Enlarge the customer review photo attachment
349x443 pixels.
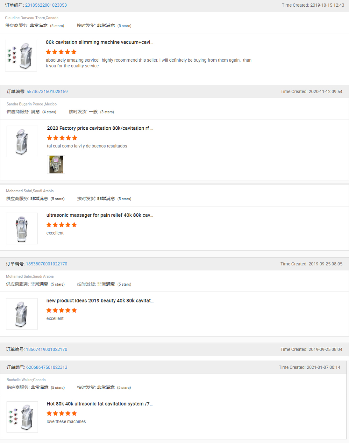[56, 164]
